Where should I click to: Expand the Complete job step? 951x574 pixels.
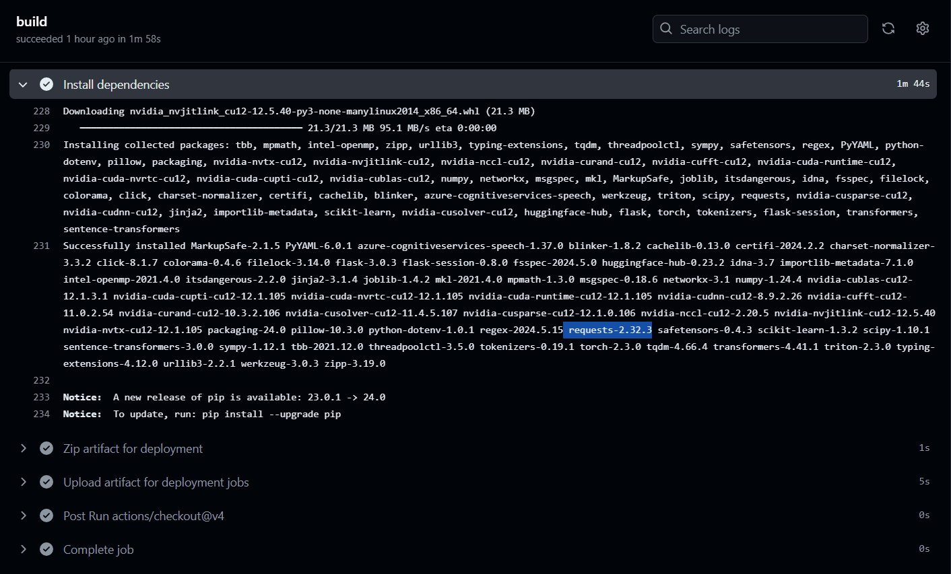[x=24, y=549]
